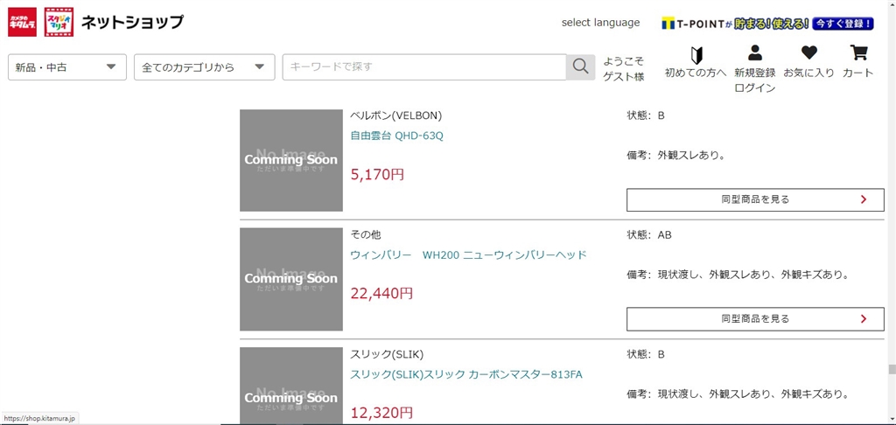Click the magnifier search icon
Image resolution: width=896 pixels, height=425 pixels.
click(580, 67)
